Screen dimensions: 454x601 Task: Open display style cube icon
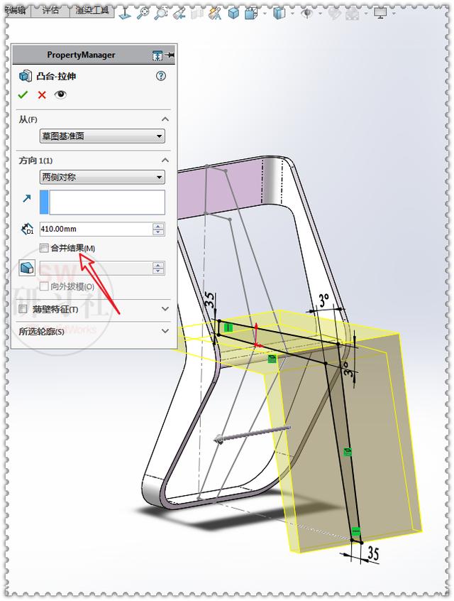pyautogui.click(x=279, y=13)
